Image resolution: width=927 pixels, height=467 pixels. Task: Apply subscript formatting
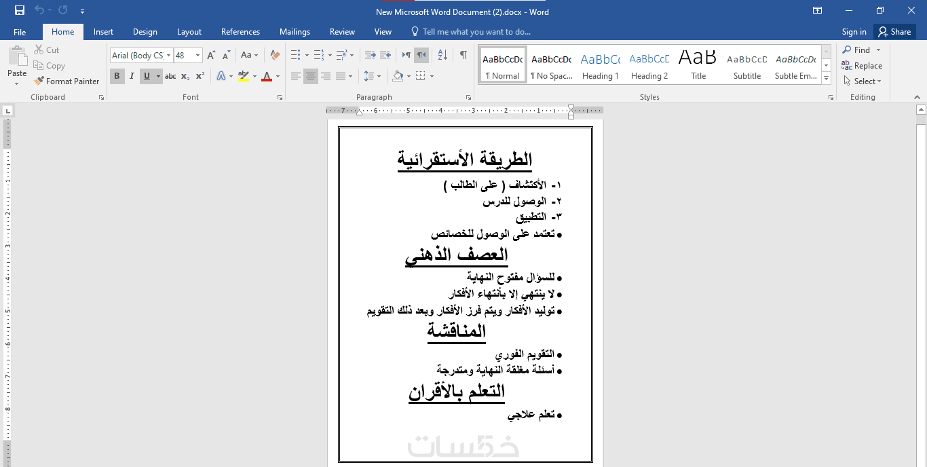(185, 76)
